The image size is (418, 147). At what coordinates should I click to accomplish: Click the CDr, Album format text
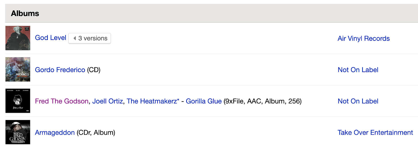pos(96,132)
